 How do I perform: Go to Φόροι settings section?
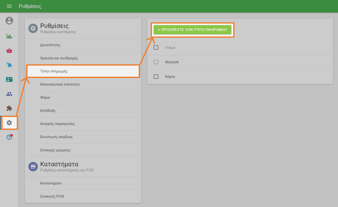coord(45,97)
